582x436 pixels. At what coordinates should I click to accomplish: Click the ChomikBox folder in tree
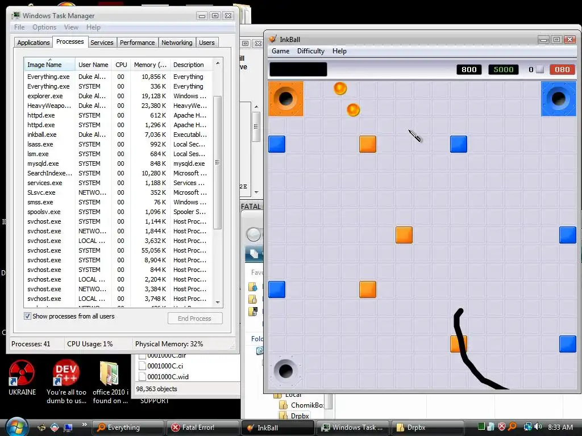(302, 405)
